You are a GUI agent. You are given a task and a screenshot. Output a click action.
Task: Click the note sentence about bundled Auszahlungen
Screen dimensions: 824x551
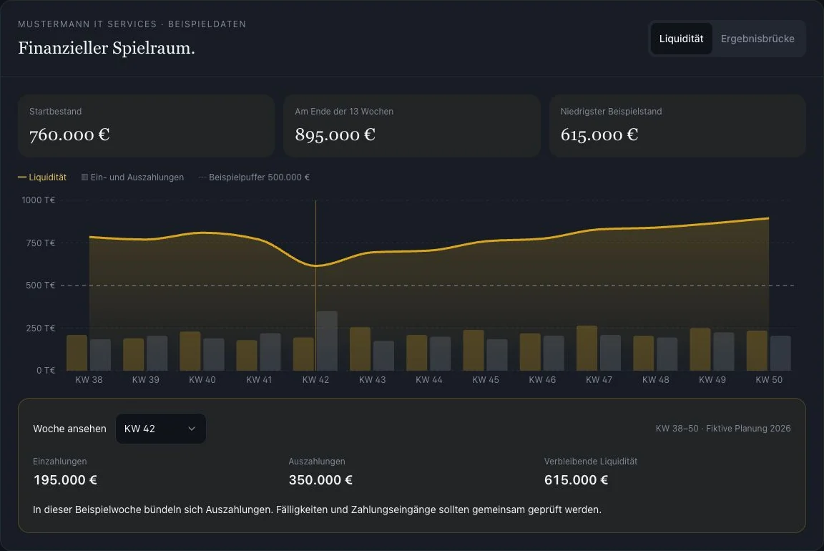317,509
